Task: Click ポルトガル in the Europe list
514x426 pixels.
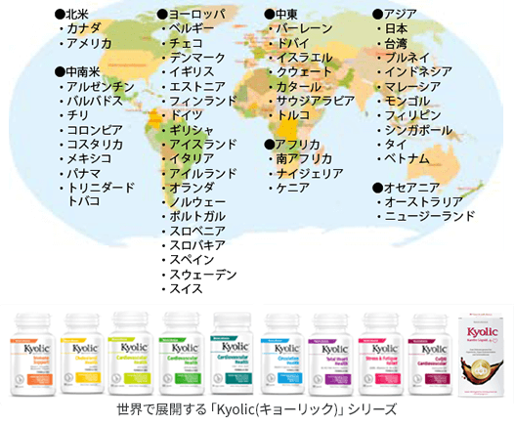Action: pyautogui.click(x=197, y=217)
